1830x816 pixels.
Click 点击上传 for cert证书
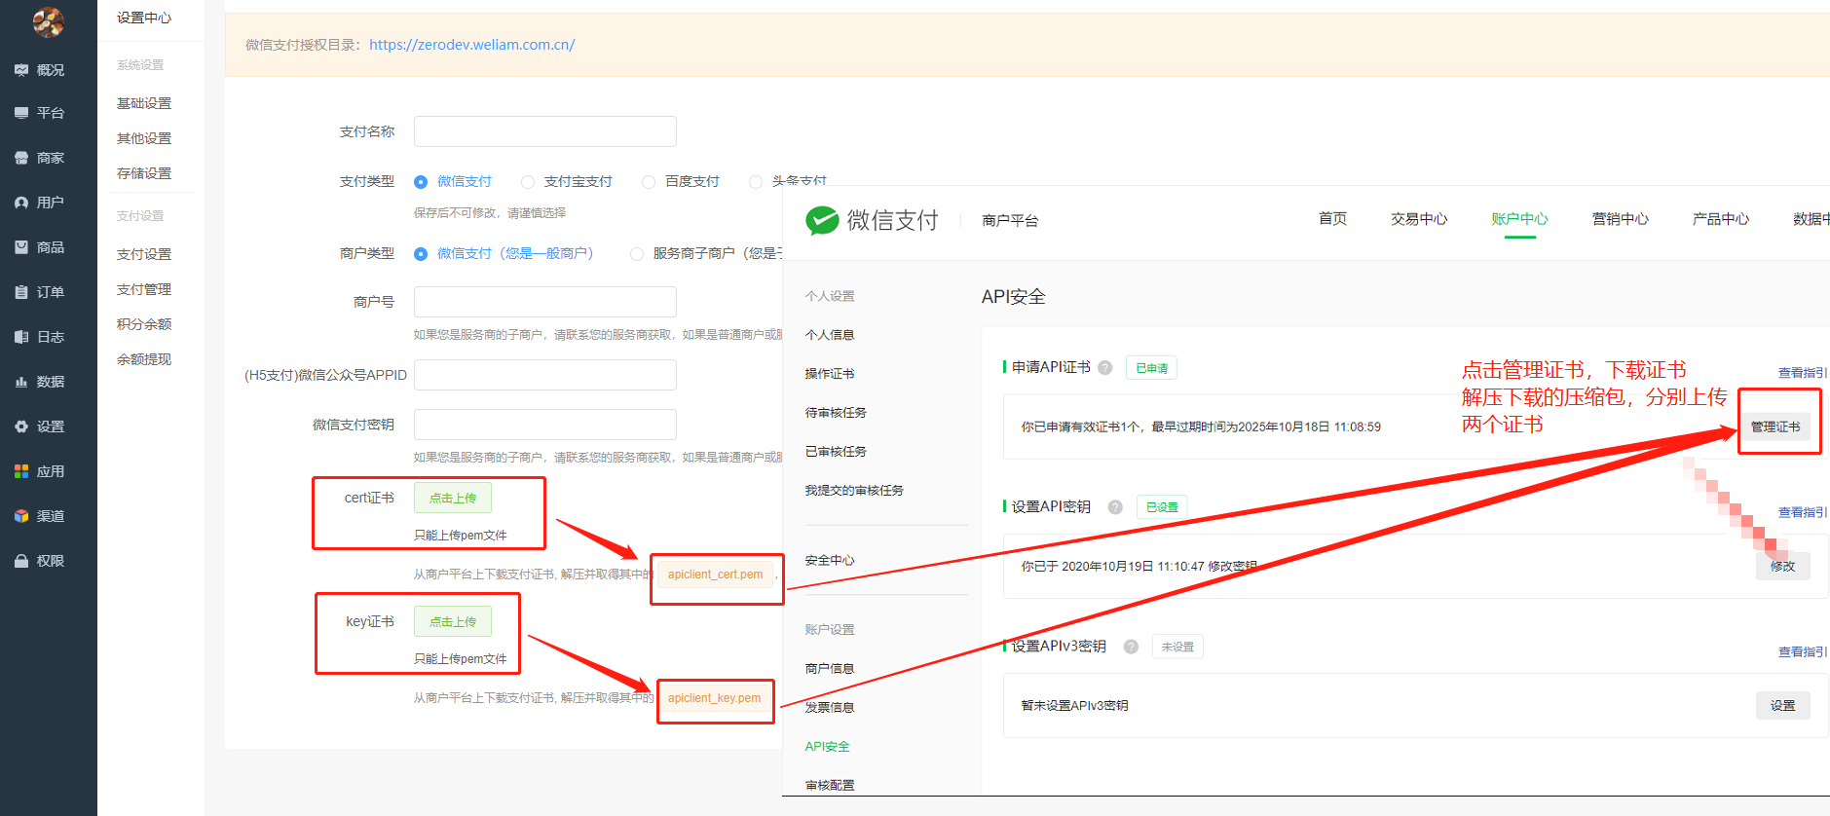453,498
